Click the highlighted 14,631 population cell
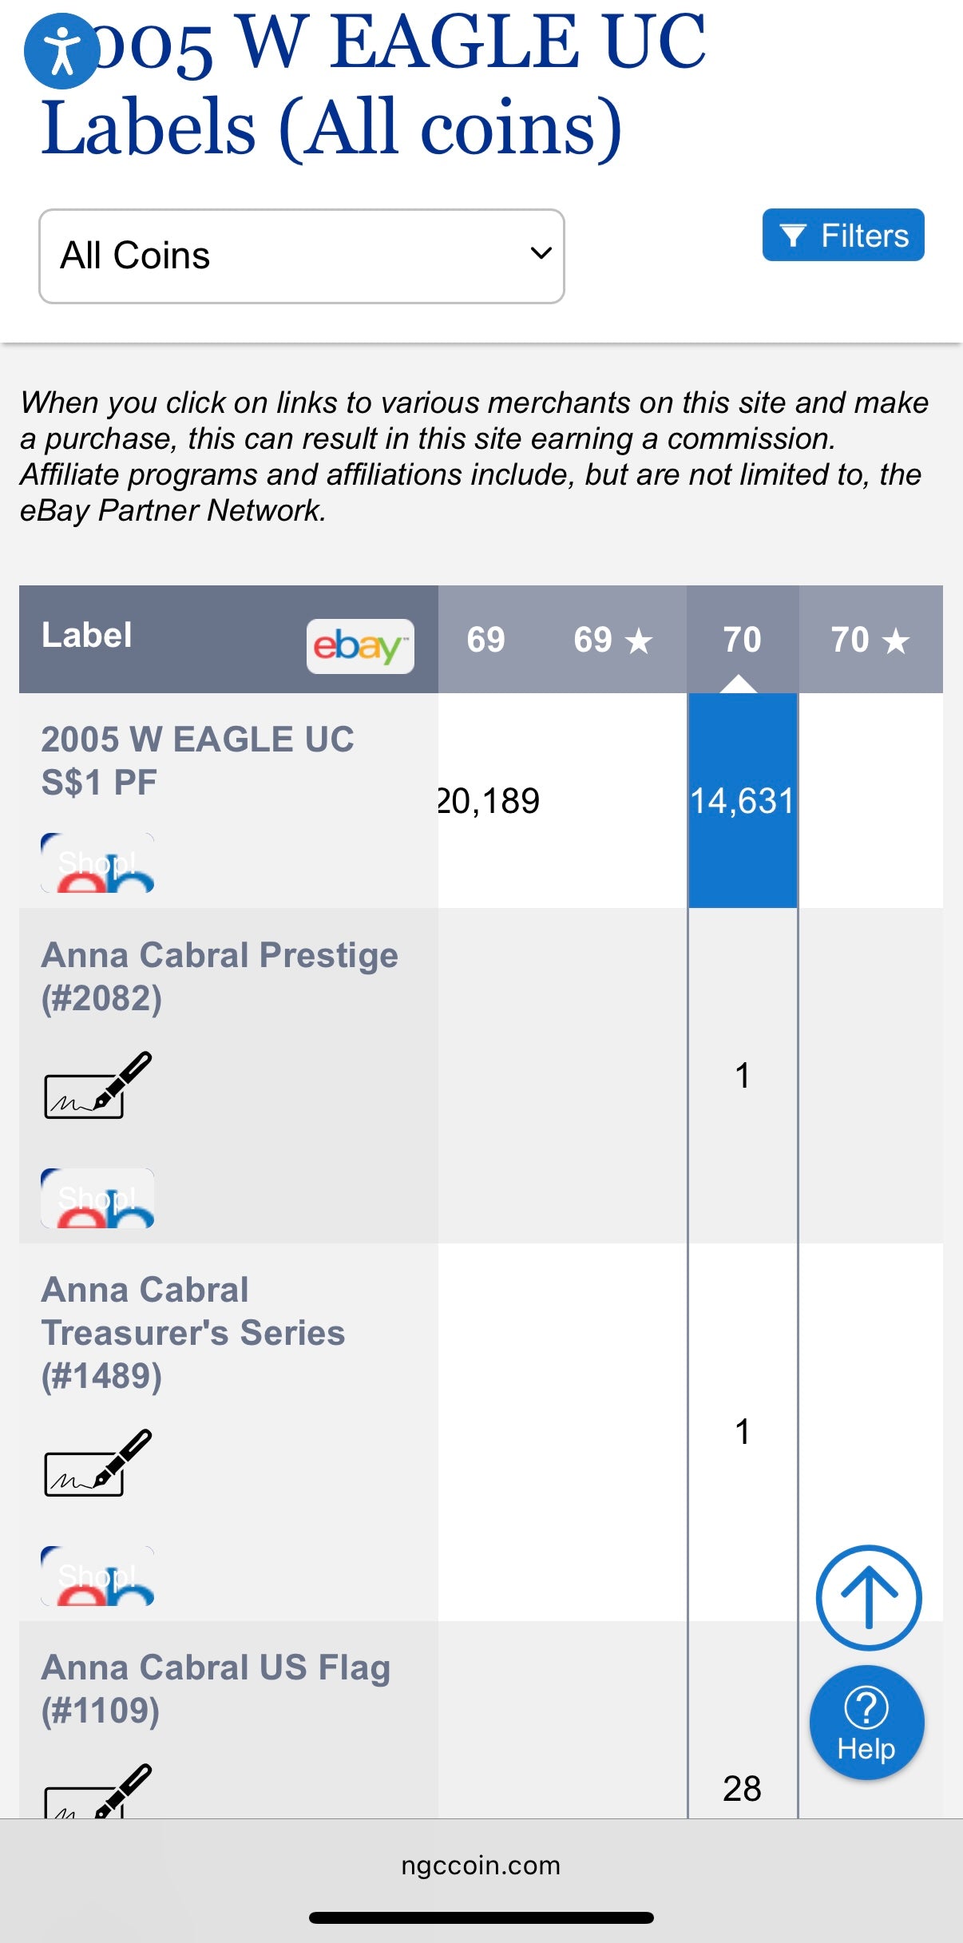This screenshot has height=1943, width=963. [x=742, y=800]
